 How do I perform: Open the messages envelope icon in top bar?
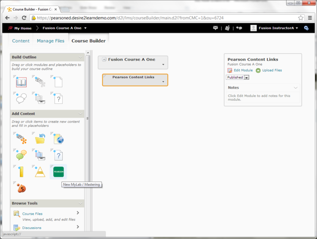[216, 28]
